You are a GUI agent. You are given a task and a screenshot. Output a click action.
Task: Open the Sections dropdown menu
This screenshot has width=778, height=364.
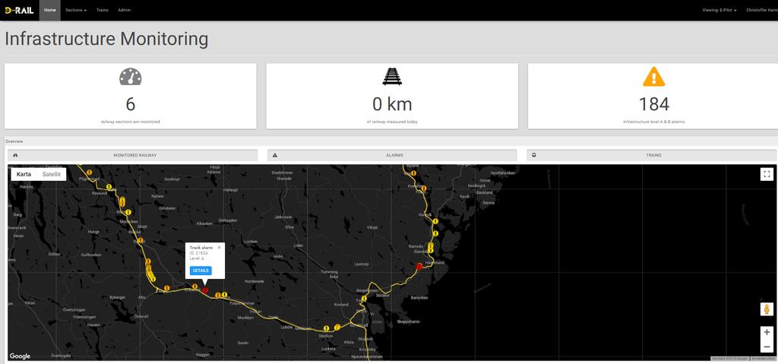[76, 10]
